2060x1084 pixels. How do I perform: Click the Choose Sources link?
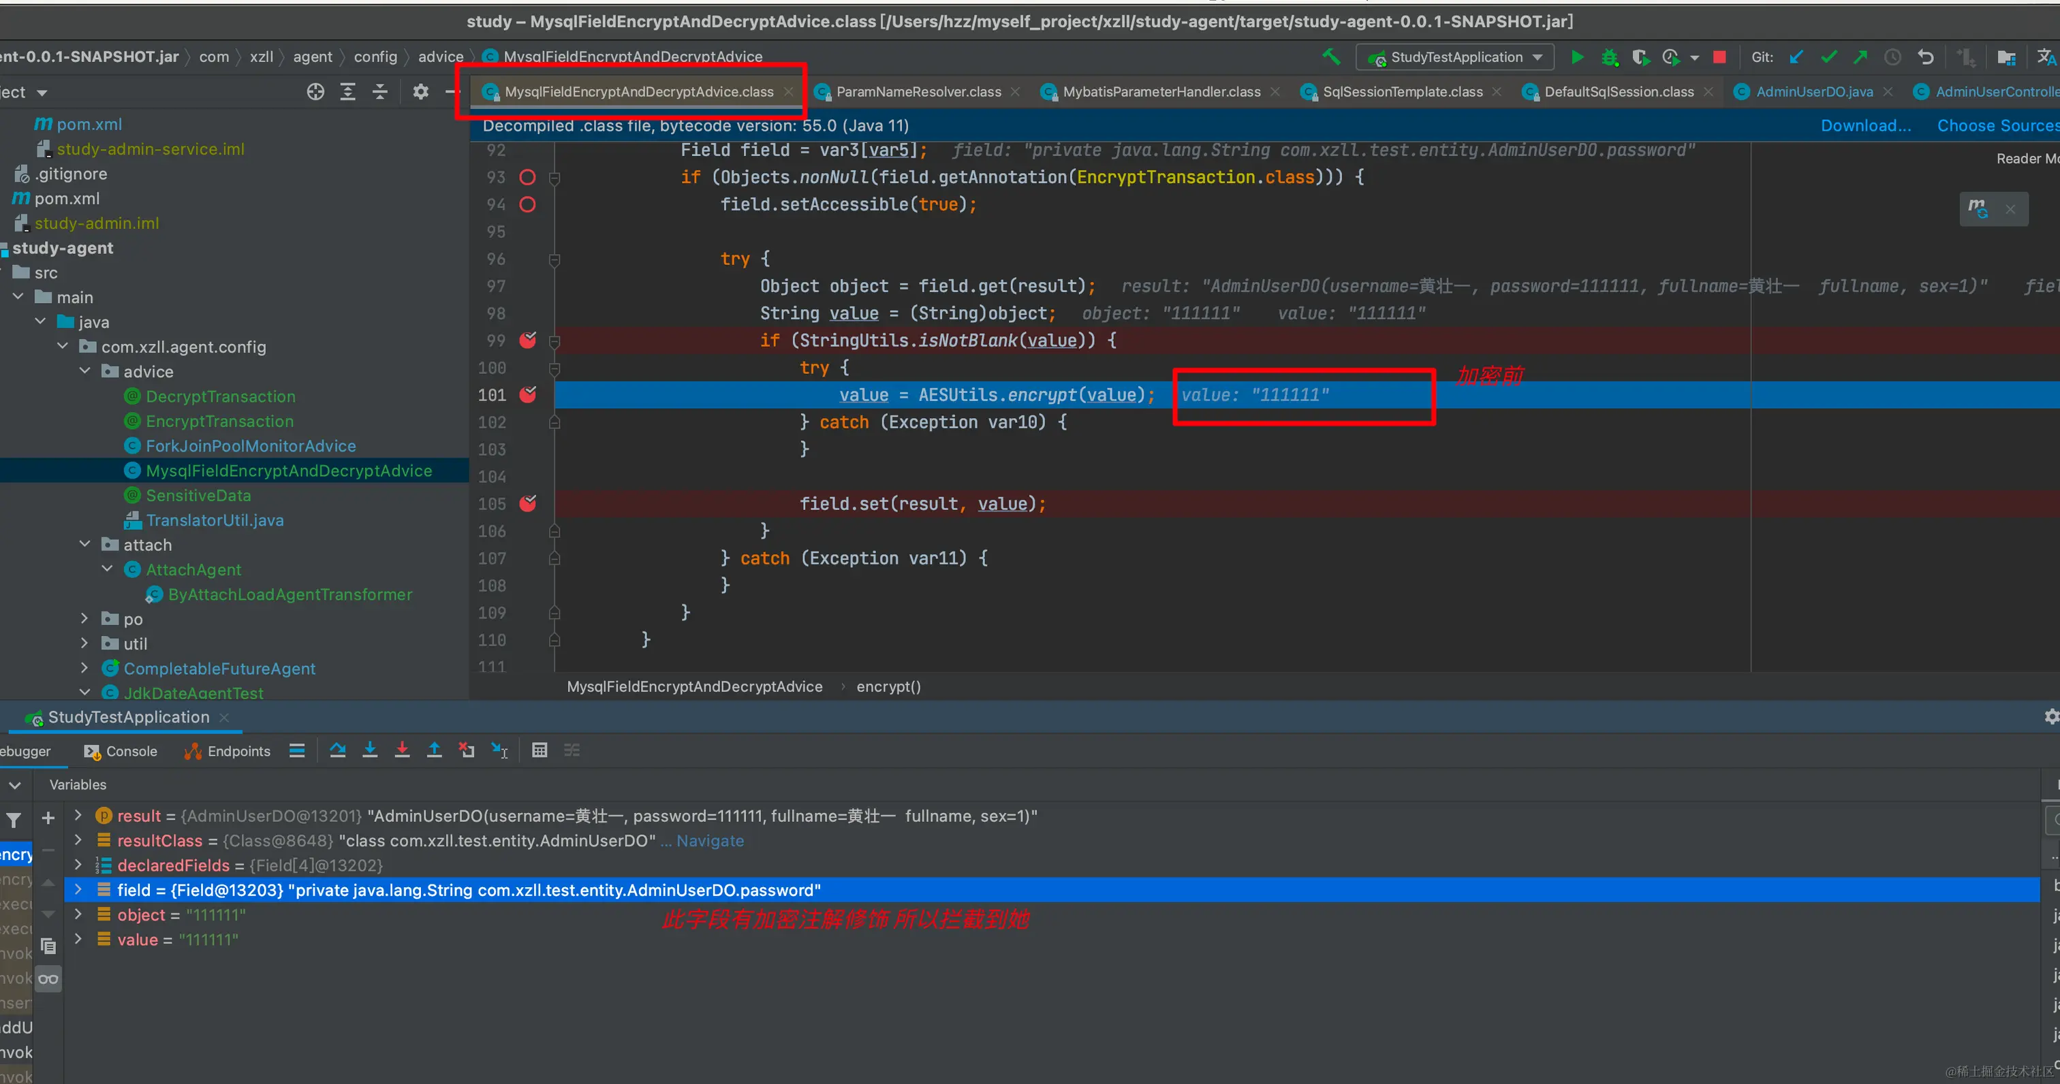point(1997,125)
